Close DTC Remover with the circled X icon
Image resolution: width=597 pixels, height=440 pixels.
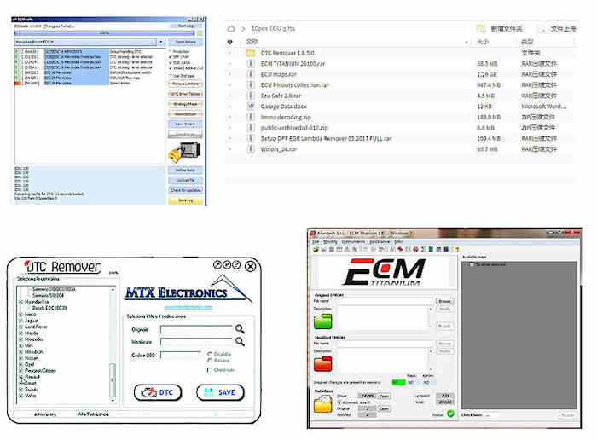point(250,266)
